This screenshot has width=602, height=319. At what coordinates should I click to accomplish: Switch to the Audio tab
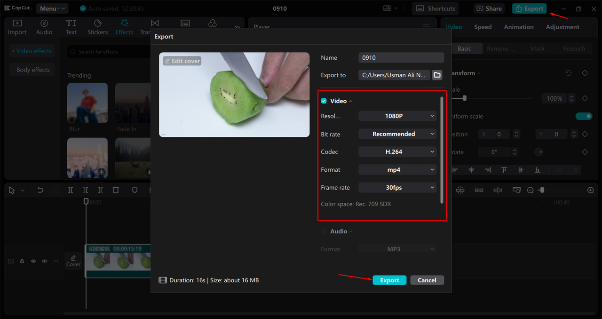[44, 27]
